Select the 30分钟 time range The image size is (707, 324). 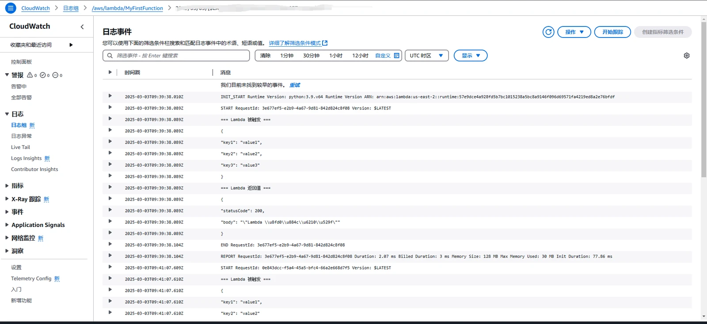click(311, 56)
